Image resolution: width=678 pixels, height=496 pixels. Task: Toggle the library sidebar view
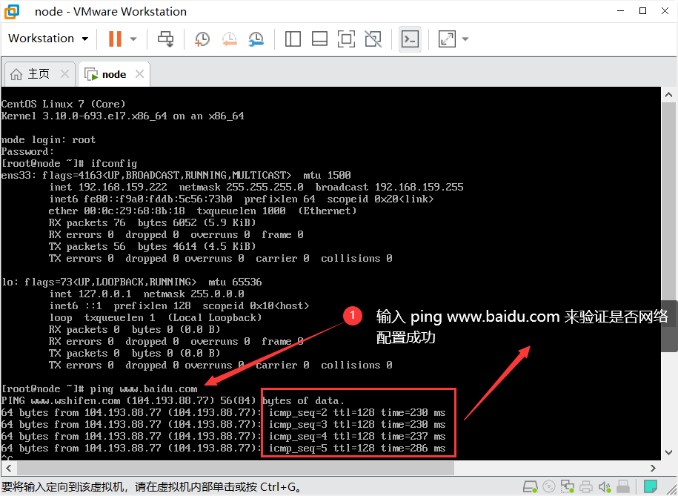tap(293, 39)
